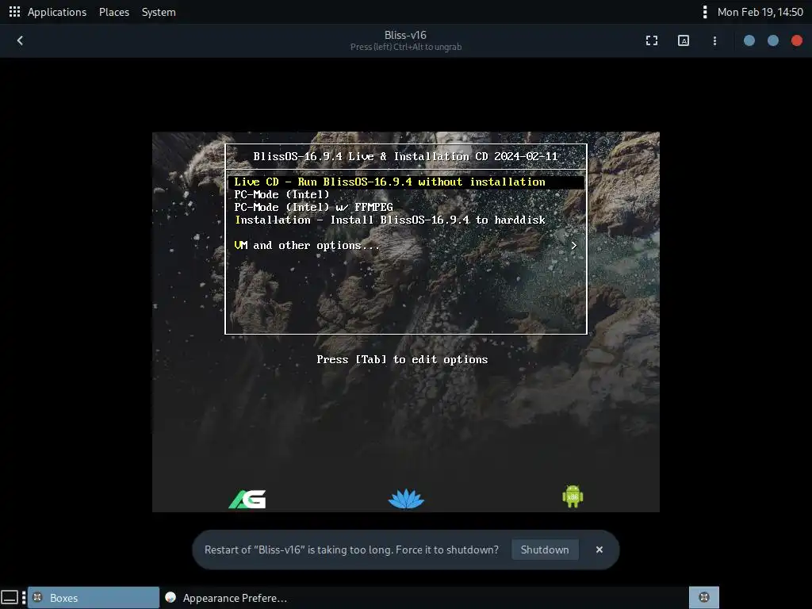
Task: Click the taskbar handle dots near show desktop
Action: pos(24,598)
